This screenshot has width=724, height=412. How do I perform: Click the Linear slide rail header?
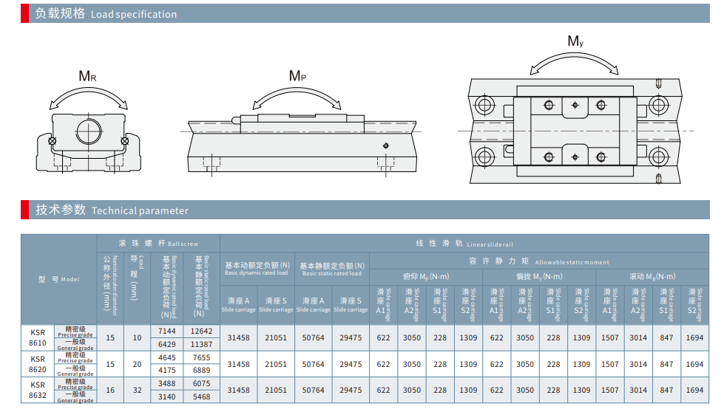point(464,243)
